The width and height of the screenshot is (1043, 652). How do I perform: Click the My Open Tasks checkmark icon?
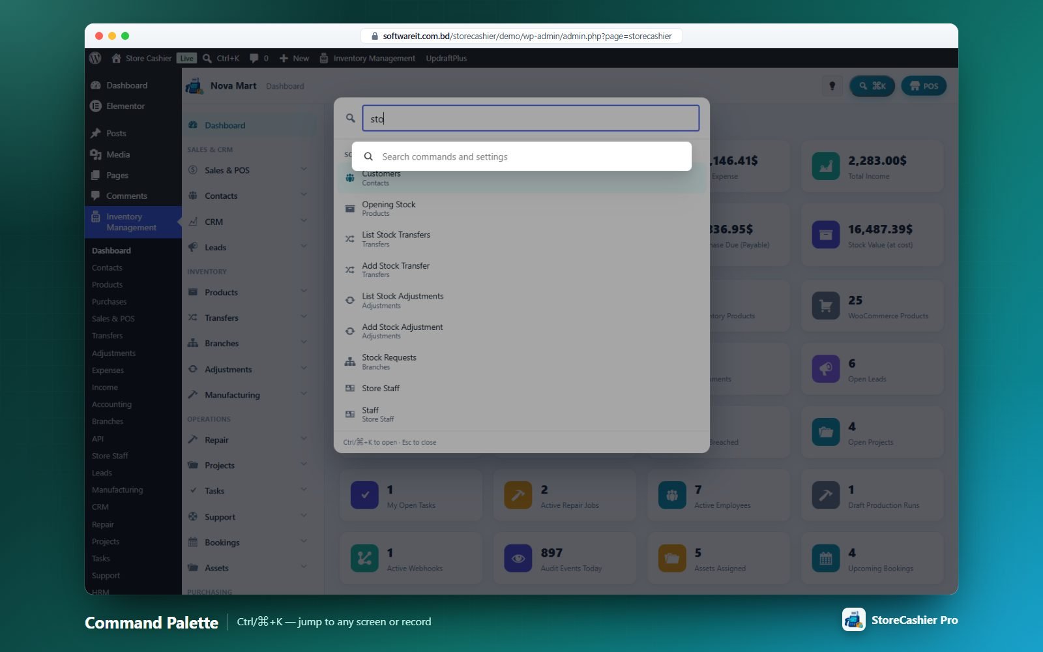364,496
